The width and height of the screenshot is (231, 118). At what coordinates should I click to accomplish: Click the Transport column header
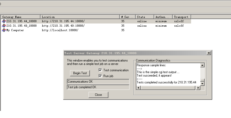tap(182, 17)
